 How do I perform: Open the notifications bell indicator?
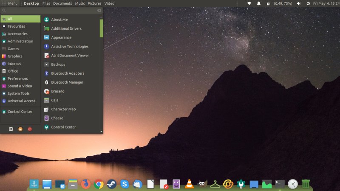[x=259, y=3]
